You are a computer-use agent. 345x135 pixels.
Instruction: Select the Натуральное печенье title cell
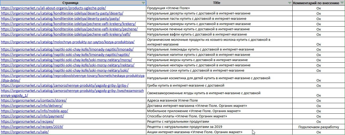[219, 29]
